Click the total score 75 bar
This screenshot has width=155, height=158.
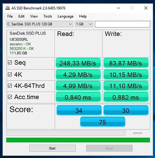102,122
